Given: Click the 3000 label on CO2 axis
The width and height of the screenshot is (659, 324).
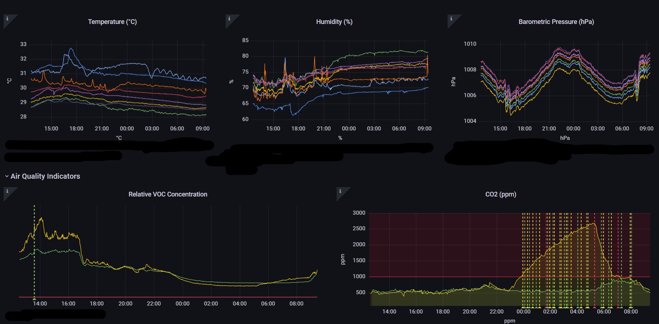Looking at the screenshot, I should click(359, 213).
